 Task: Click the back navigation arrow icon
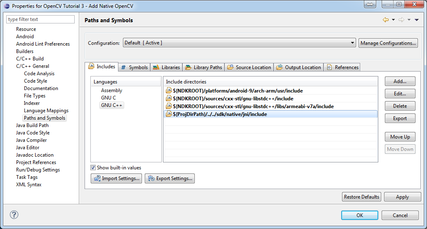386,20
